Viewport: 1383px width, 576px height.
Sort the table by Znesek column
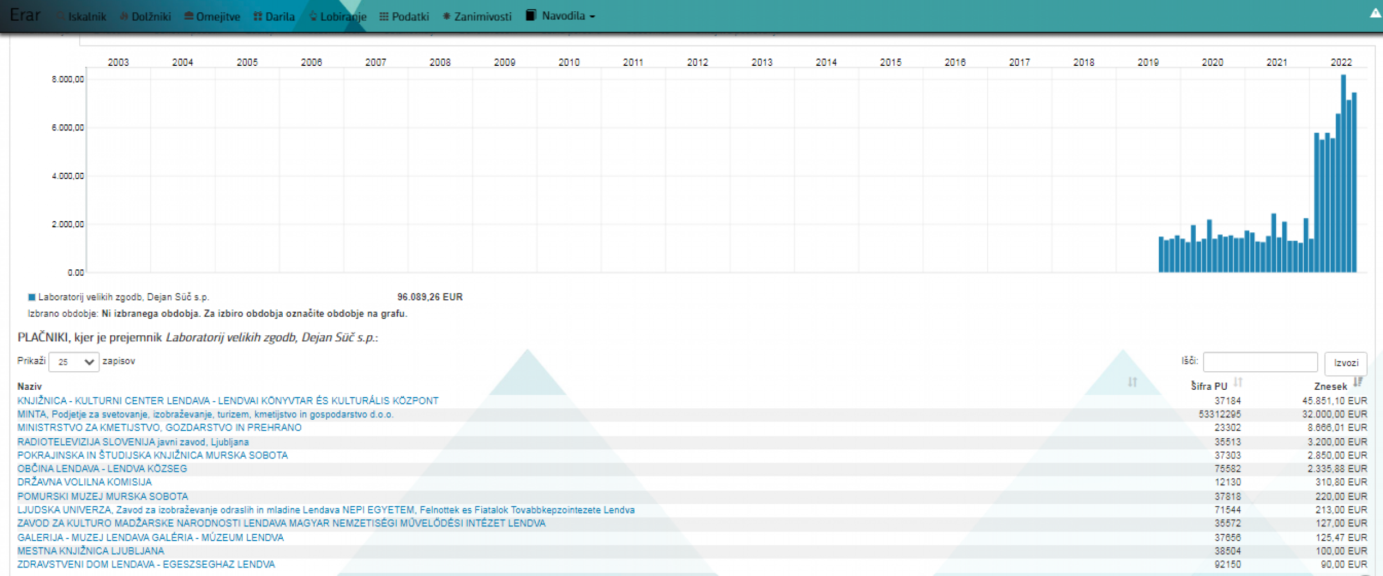[x=1358, y=383]
